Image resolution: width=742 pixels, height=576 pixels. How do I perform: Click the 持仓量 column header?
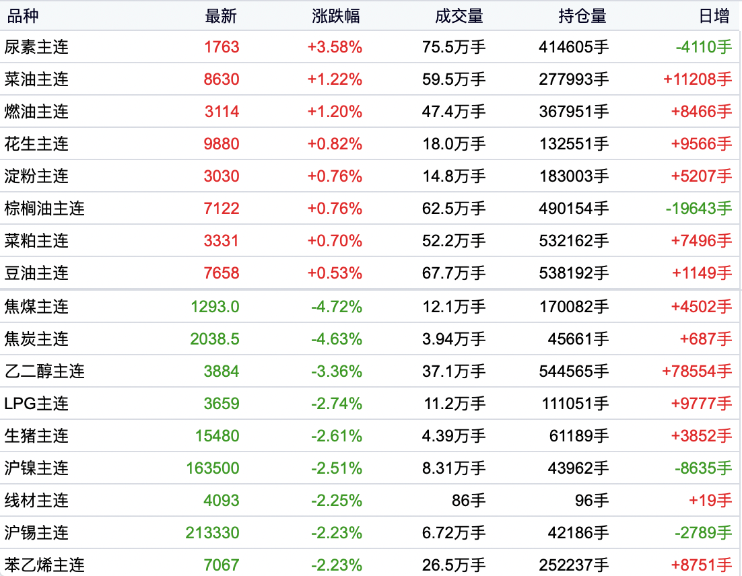click(582, 16)
